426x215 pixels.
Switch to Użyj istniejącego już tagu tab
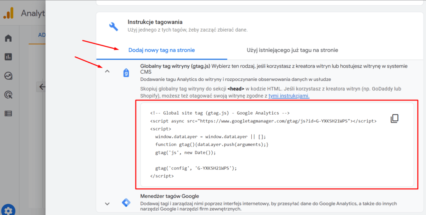pyautogui.click(x=292, y=50)
